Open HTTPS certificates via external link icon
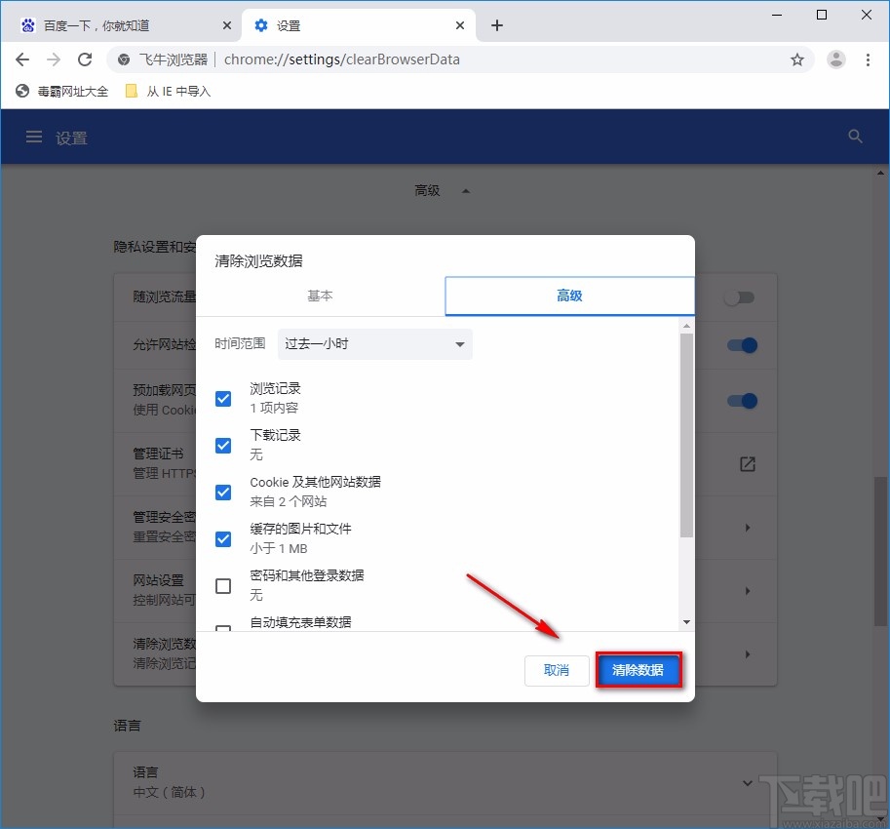 coord(747,464)
